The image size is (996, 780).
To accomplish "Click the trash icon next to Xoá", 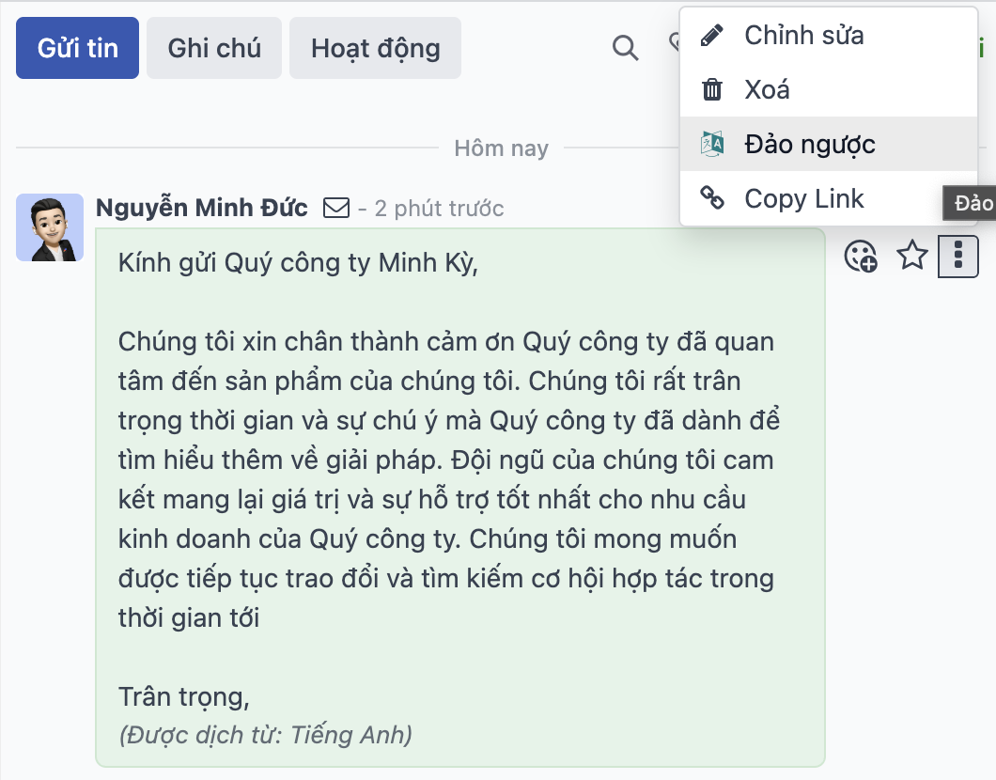I will pos(710,89).
